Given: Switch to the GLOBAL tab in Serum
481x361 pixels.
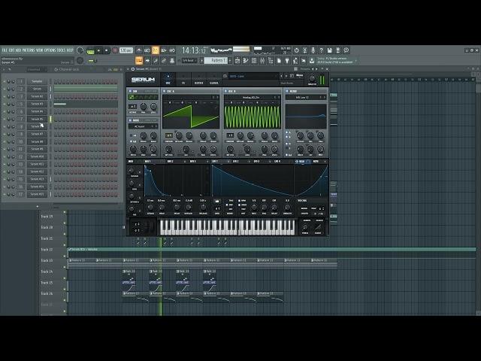Looking at the screenshot, I should pyautogui.click(x=213, y=80).
